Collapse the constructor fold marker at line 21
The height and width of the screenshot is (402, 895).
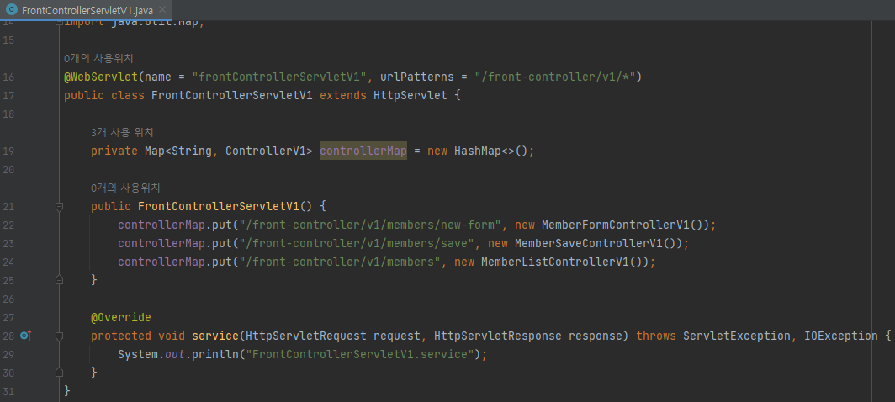click(x=60, y=206)
